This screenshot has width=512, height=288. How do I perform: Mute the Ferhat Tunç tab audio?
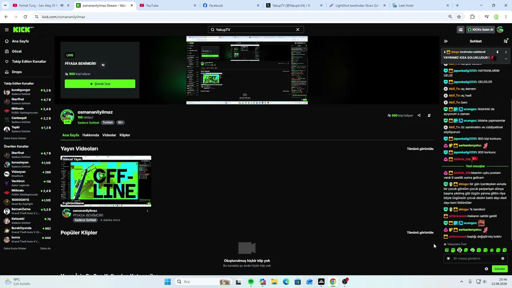(x=62, y=6)
